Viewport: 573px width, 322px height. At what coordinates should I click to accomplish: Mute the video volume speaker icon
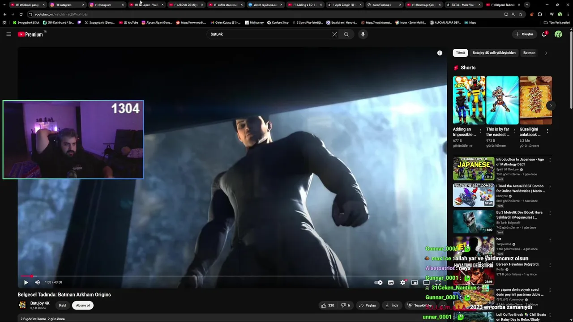(38, 282)
